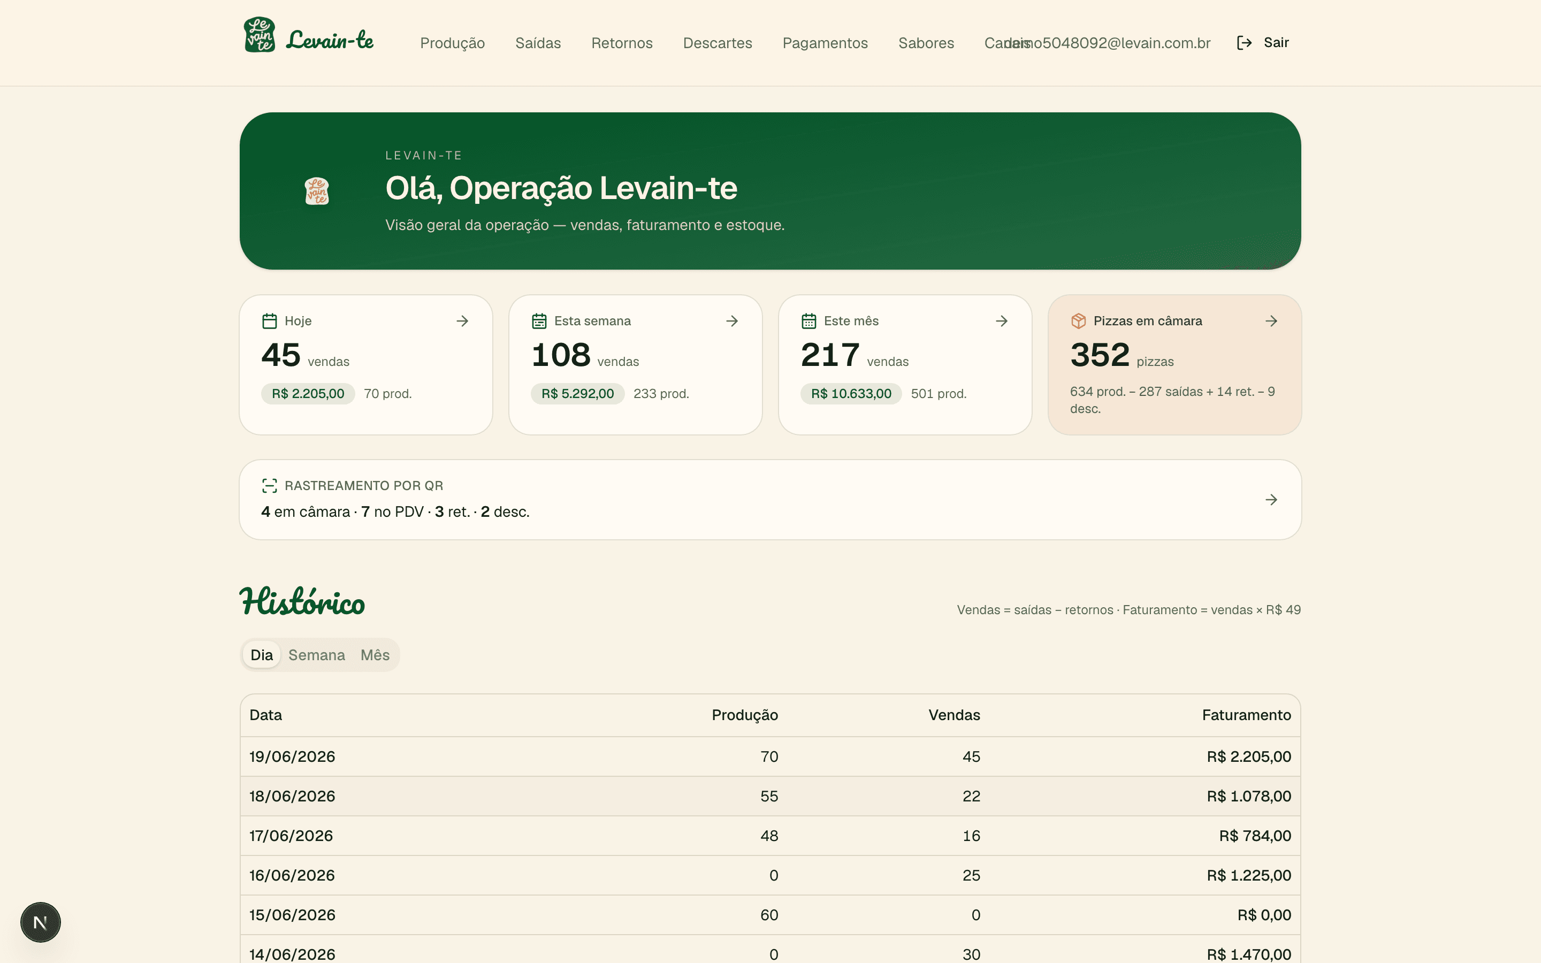This screenshot has width=1541, height=963.
Task: Click R$ 784,00 in 17/06/2026 row
Action: (1255, 836)
